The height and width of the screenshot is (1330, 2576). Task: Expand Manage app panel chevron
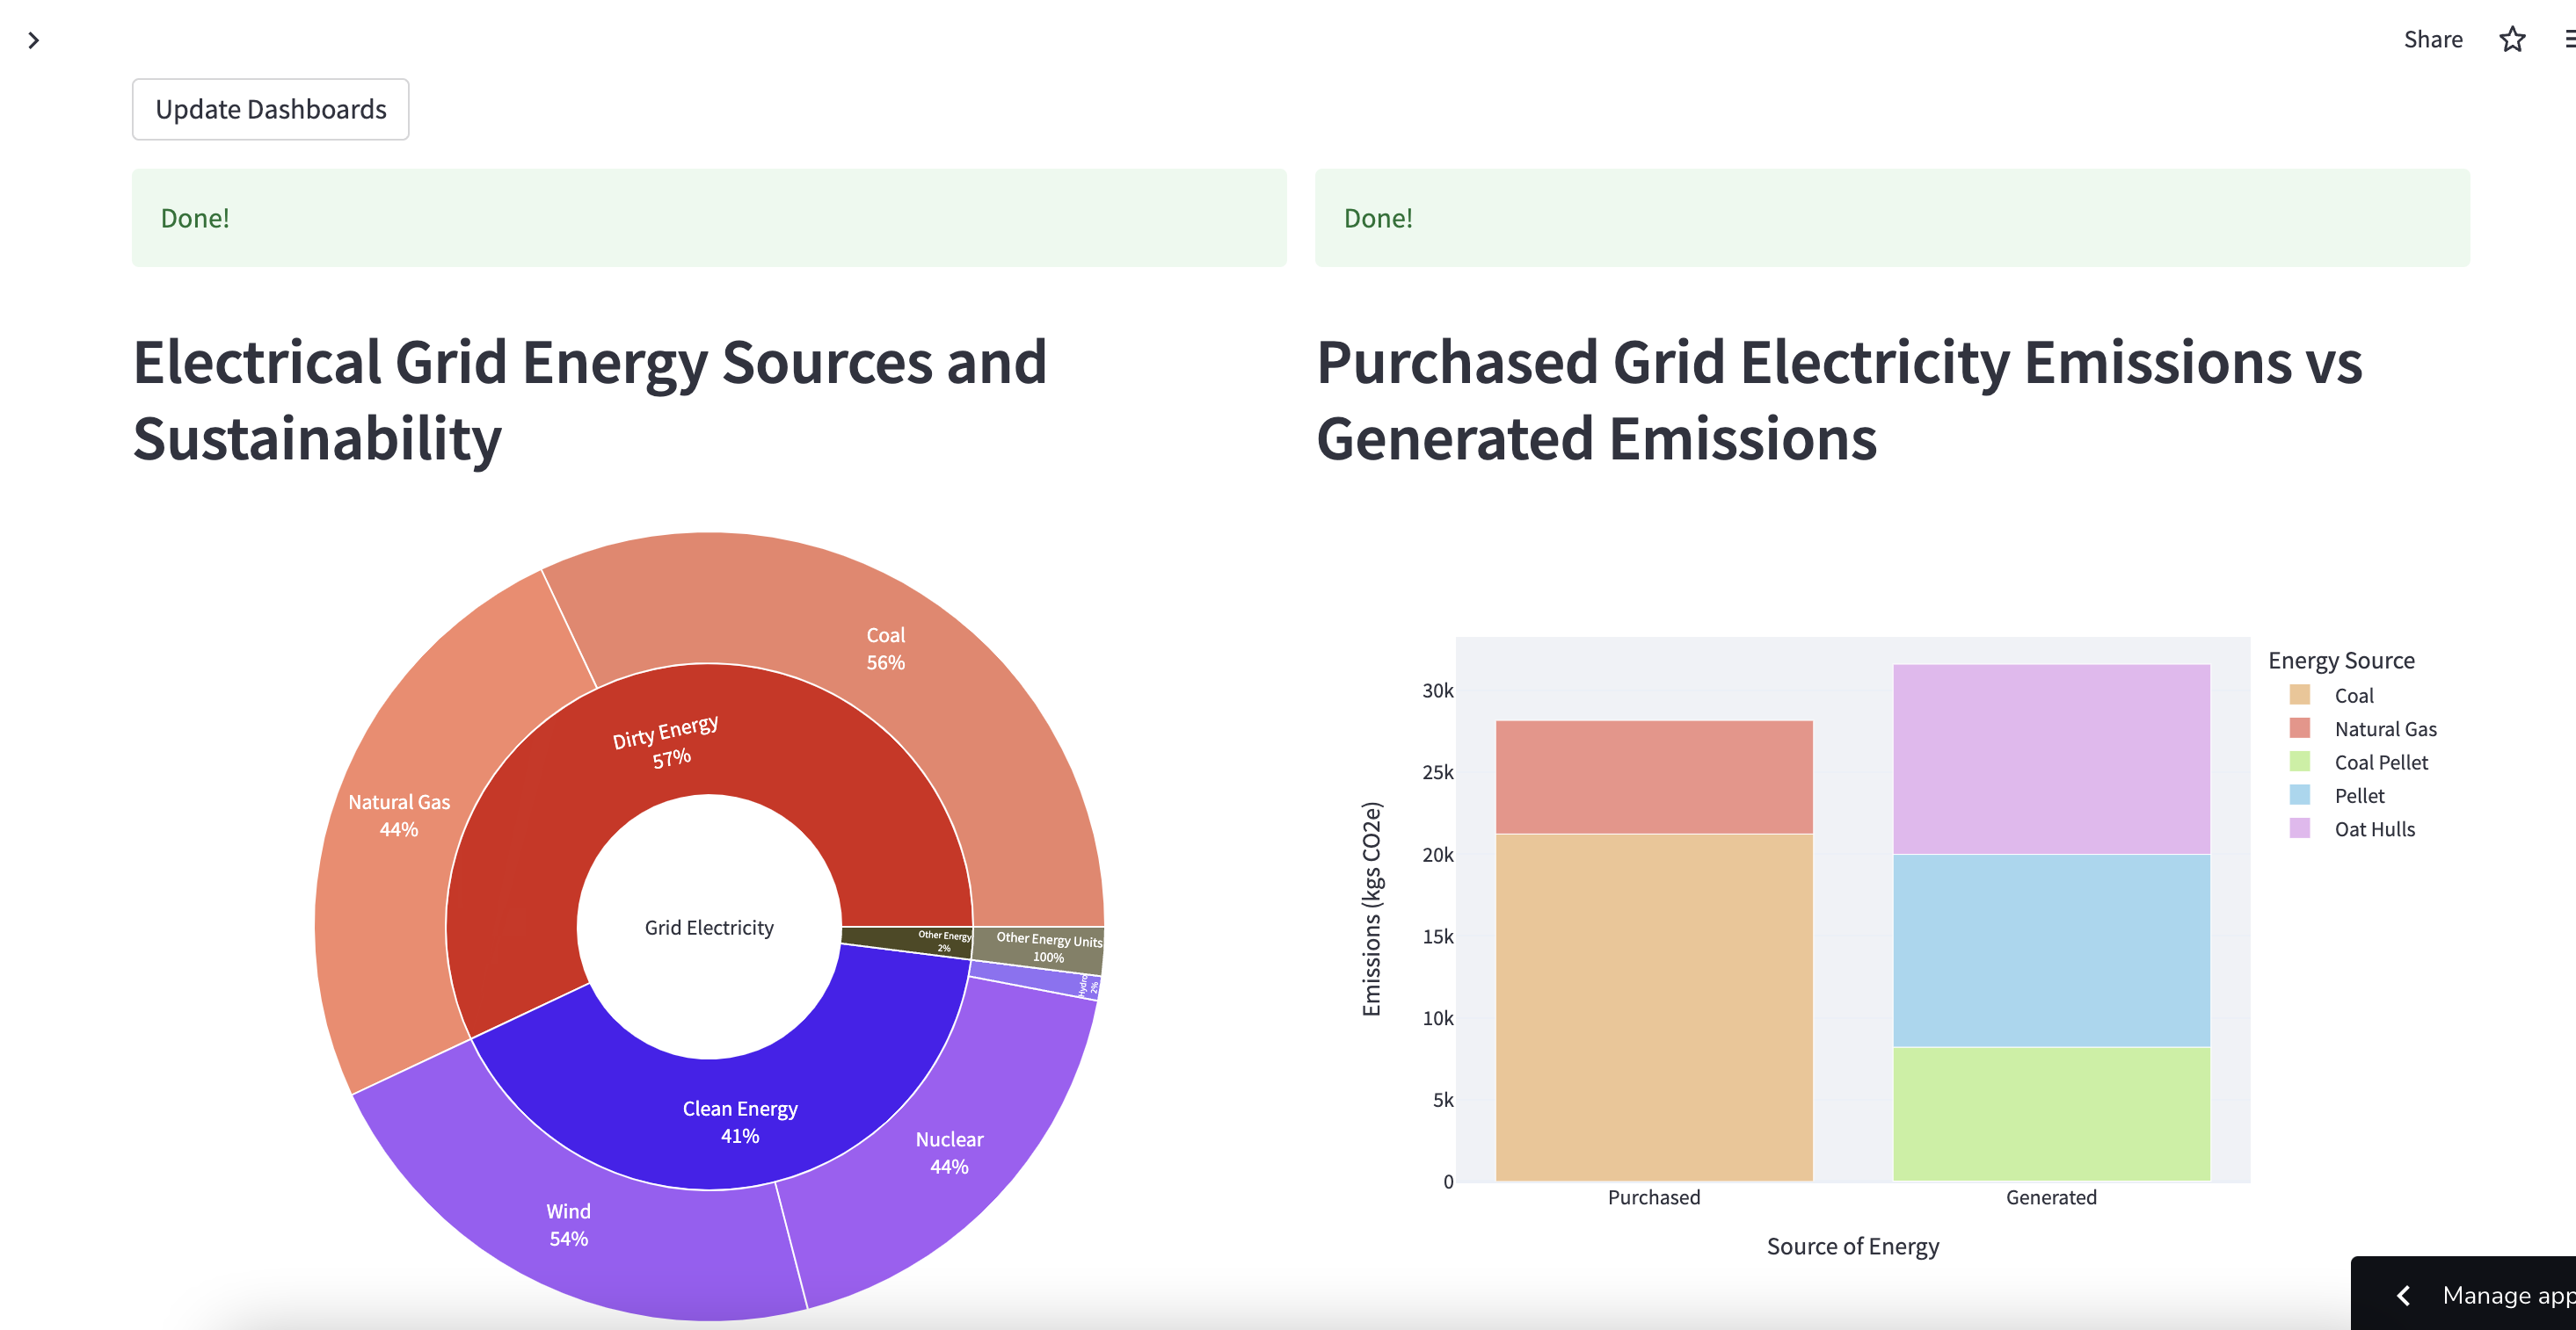click(x=2403, y=1295)
